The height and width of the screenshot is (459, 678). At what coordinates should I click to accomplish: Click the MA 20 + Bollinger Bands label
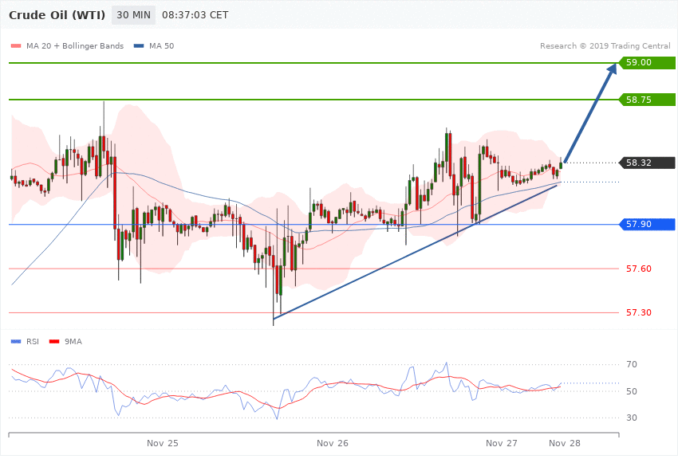(x=75, y=45)
